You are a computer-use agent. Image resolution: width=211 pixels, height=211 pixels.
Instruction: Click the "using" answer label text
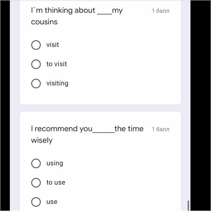pos(55,163)
